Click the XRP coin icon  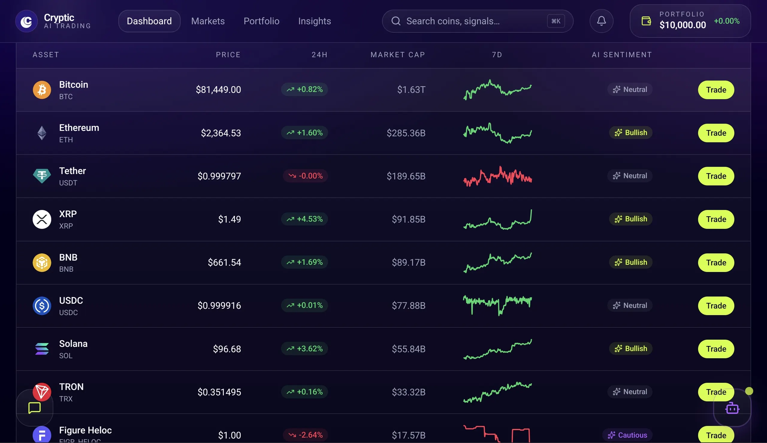point(42,219)
